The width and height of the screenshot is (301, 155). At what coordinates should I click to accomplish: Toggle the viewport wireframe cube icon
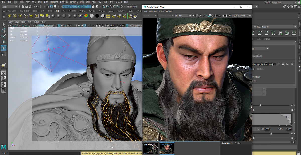[x=56, y=26]
